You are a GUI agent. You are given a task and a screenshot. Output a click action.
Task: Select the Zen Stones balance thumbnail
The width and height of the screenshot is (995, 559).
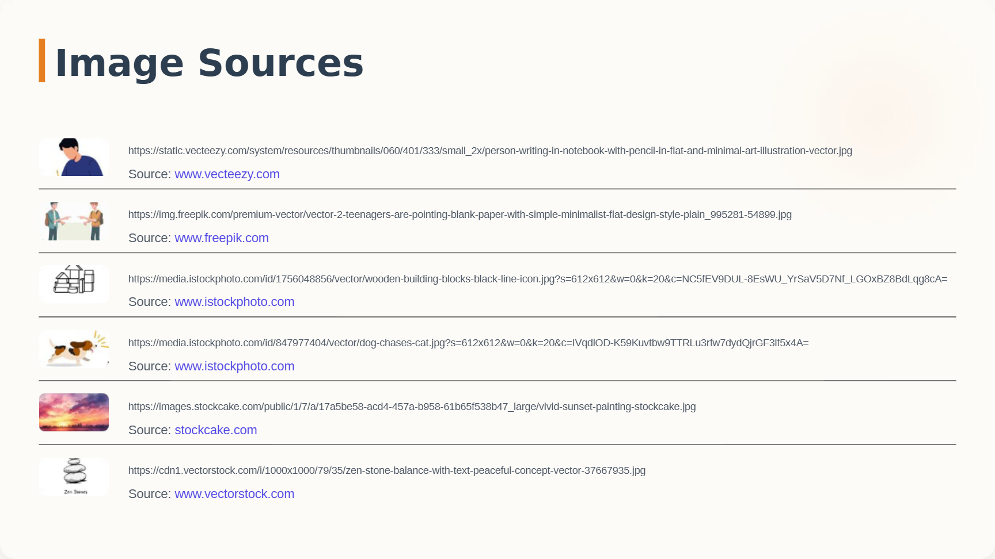[x=74, y=477]
